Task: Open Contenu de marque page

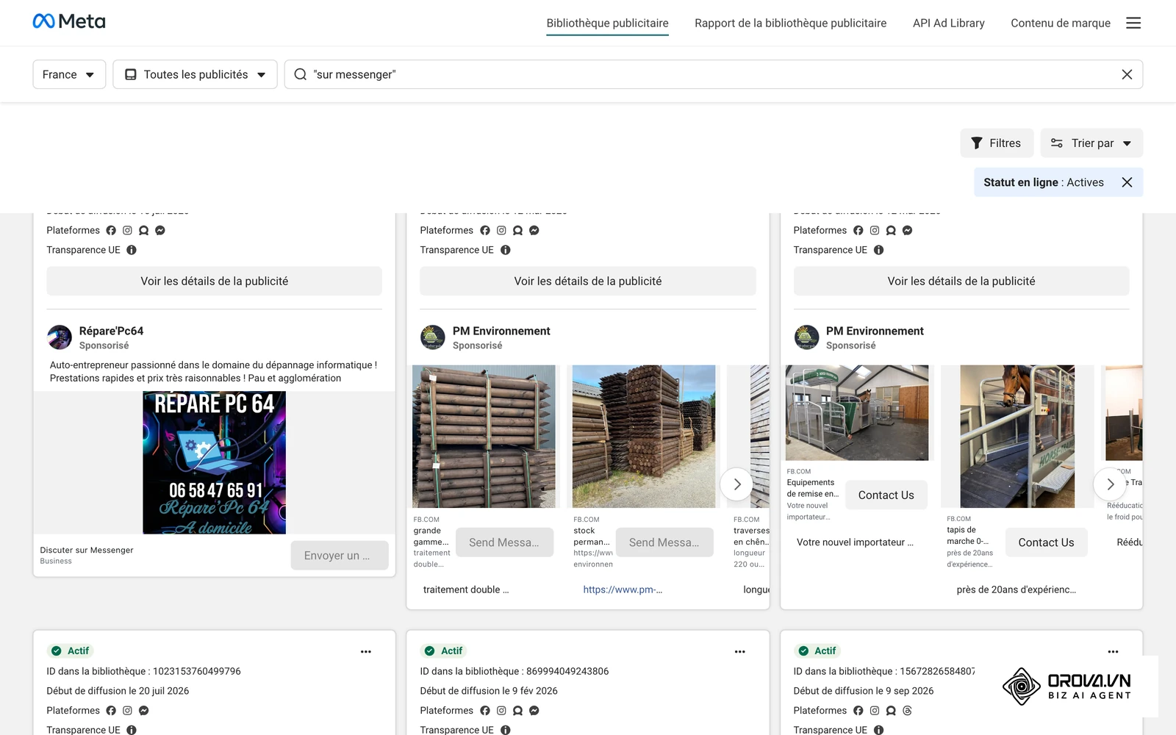Action: (1061, 23)
